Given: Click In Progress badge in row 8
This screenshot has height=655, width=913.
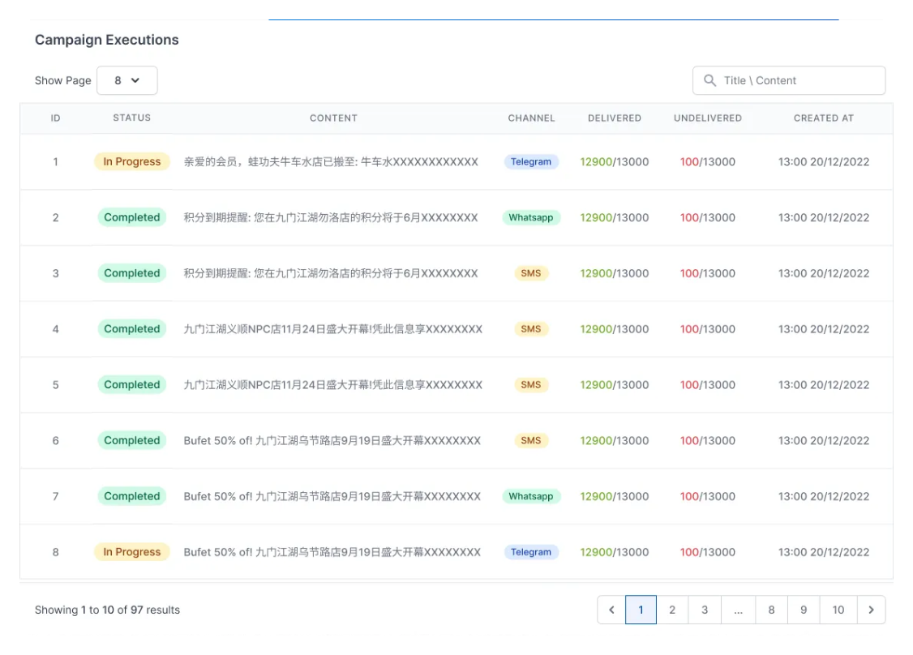Looking at the screenshot, I should pyautogui.click(x=131, y=552).
